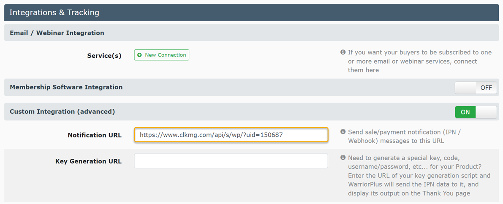
Task: Click the New Connection button
Action: click(162, 55)
